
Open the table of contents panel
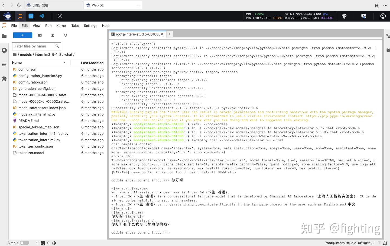click(x=4, y=64)
